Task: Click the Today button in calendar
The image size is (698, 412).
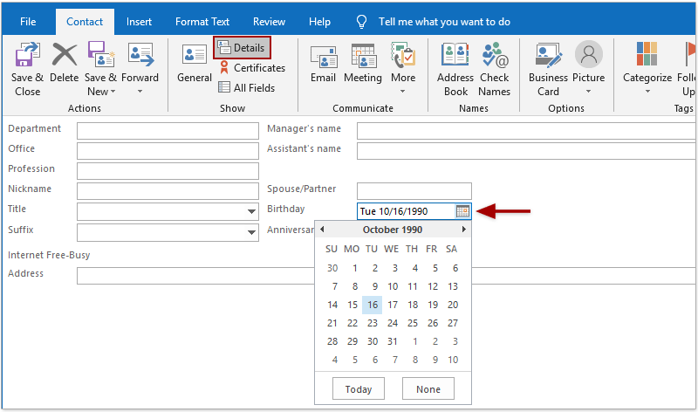Action: 359,388
